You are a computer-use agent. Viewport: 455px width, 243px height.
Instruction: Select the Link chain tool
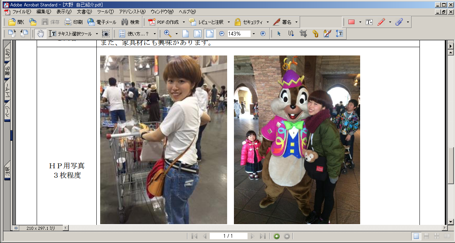click(x=315, y=34)
